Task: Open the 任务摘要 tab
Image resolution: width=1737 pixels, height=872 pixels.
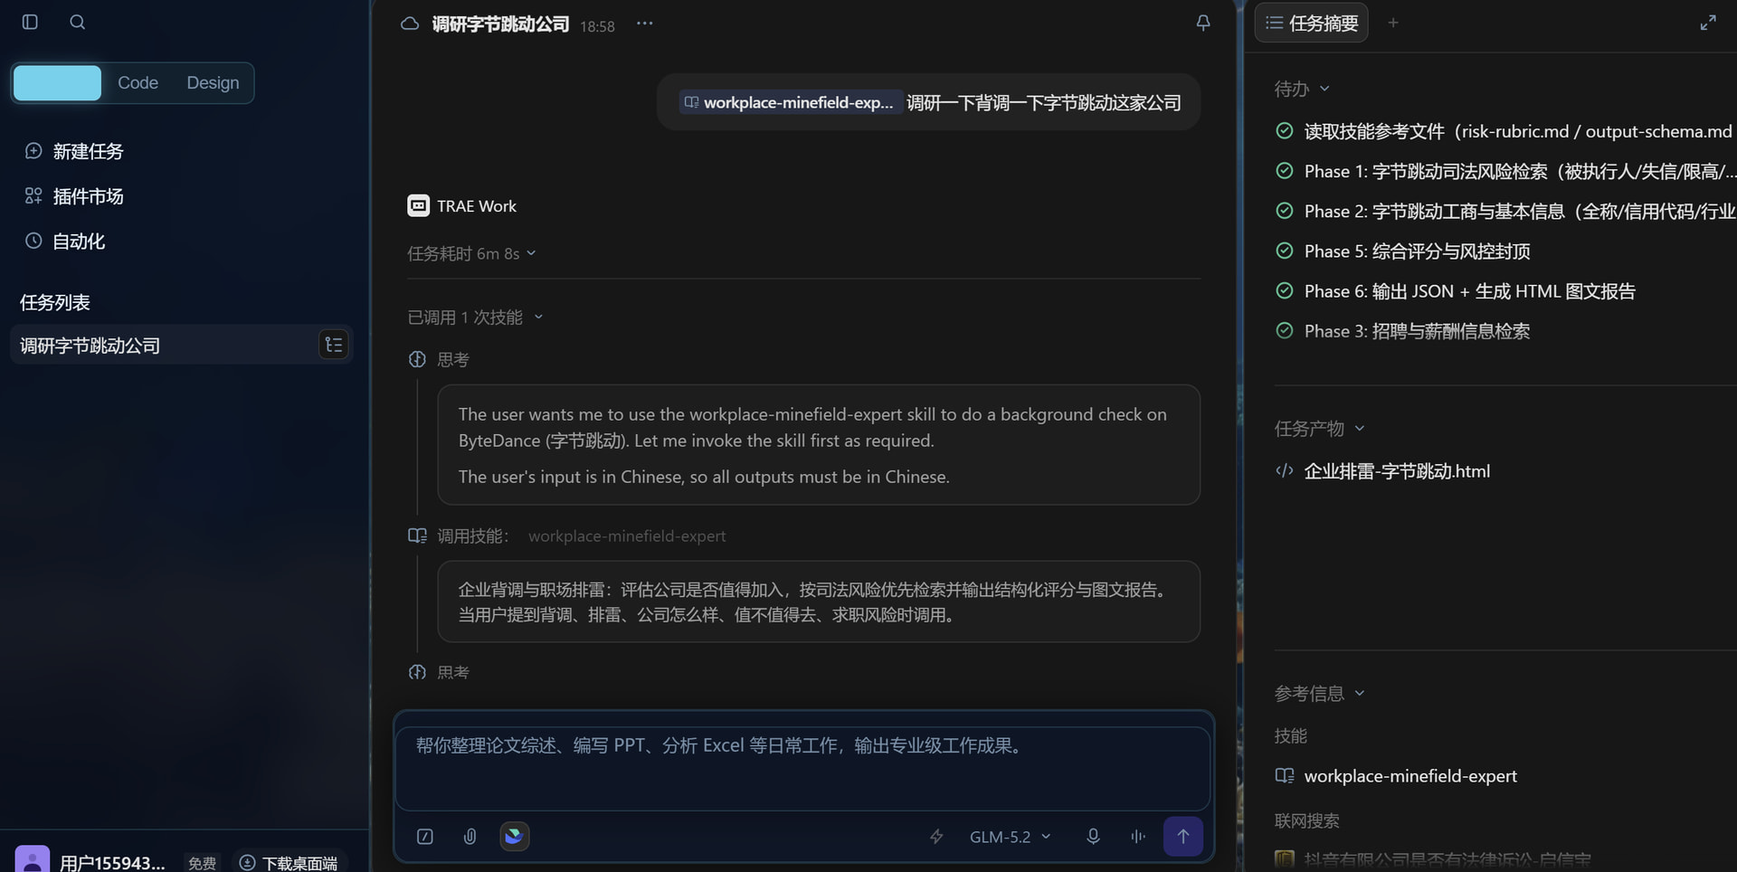Action: coord(1311,23)
